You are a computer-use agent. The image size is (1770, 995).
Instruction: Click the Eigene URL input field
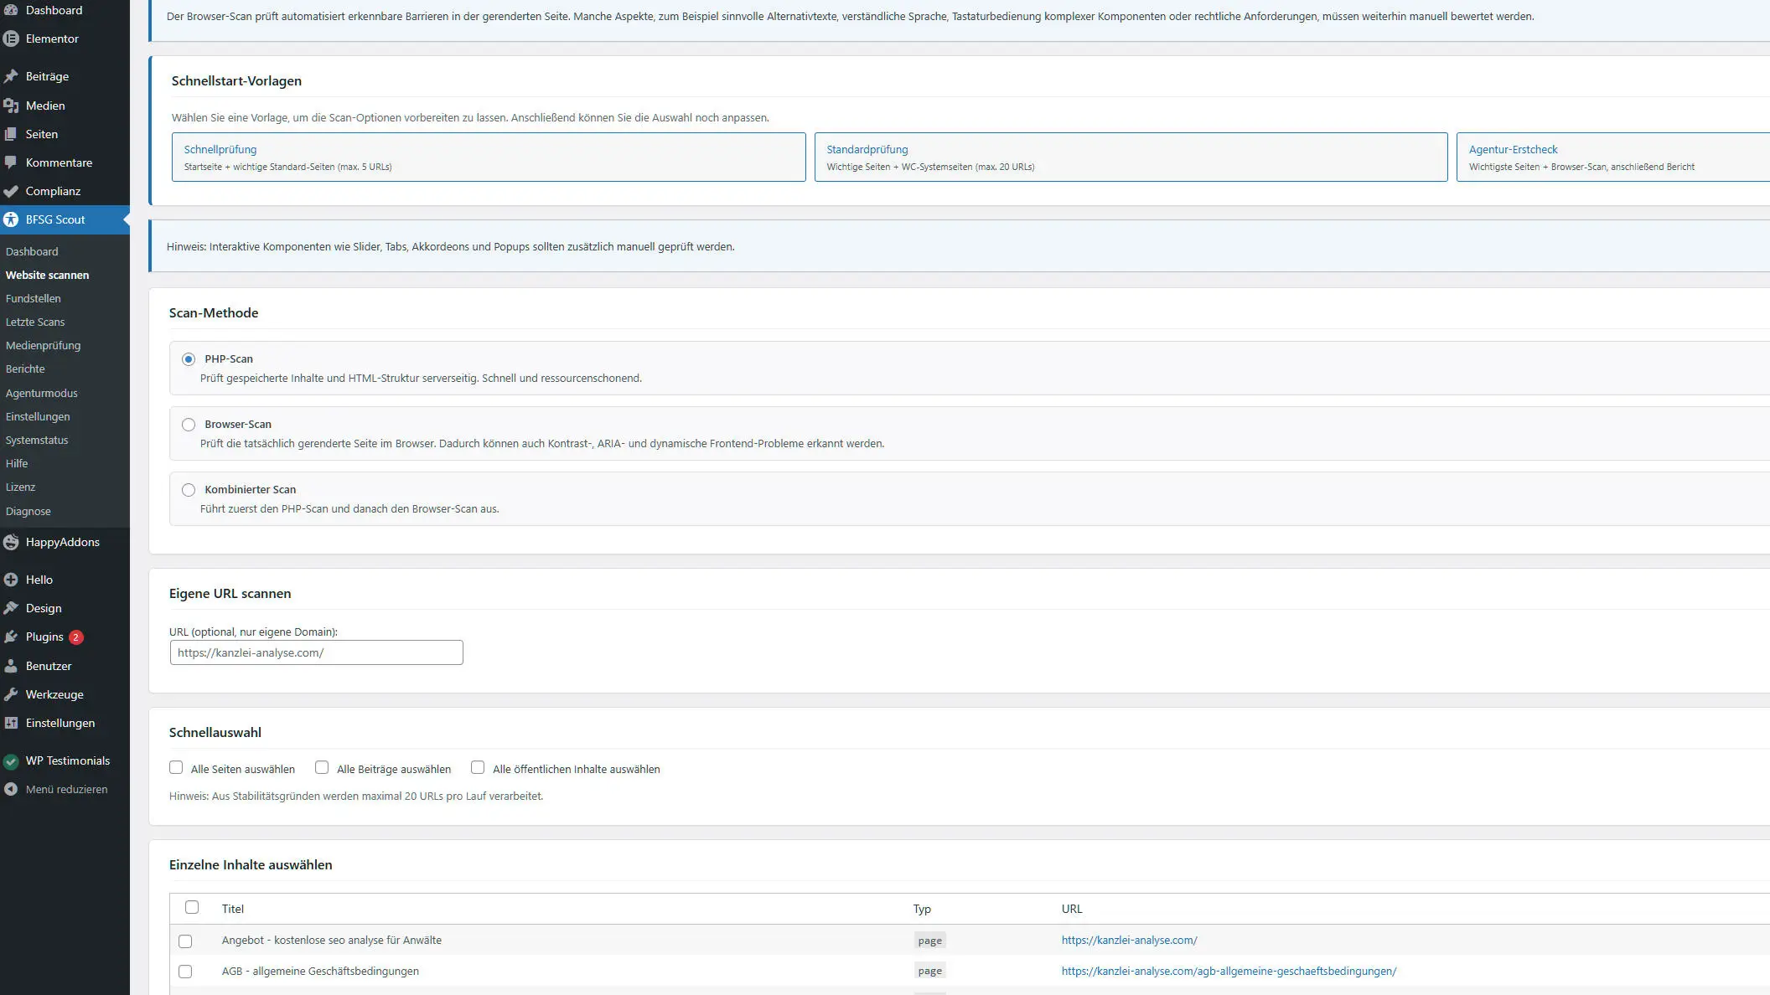pos(316,652)
